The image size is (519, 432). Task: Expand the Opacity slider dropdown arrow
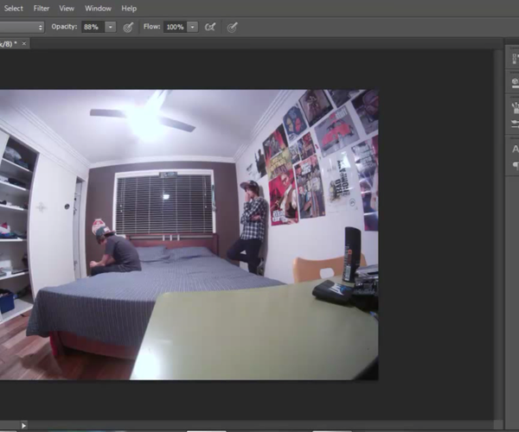click(110, 27)
